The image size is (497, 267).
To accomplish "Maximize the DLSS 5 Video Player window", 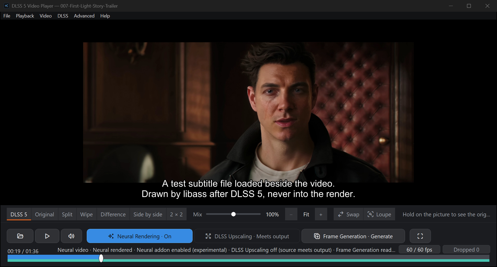I will click(x=469, y=6).
